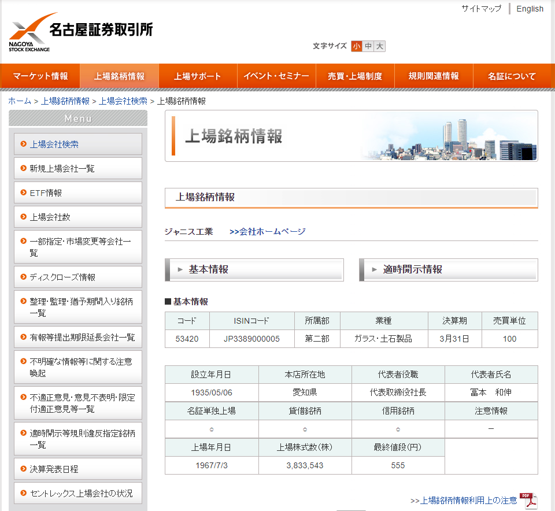Screen dimensions: 555x511
Task: Click the 売買単位 value 100
Action: point(510,339)
